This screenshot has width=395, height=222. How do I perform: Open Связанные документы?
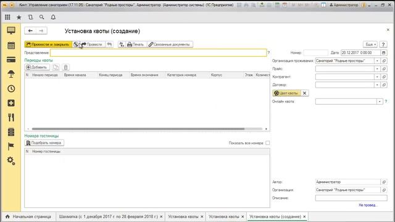point(170,44)
